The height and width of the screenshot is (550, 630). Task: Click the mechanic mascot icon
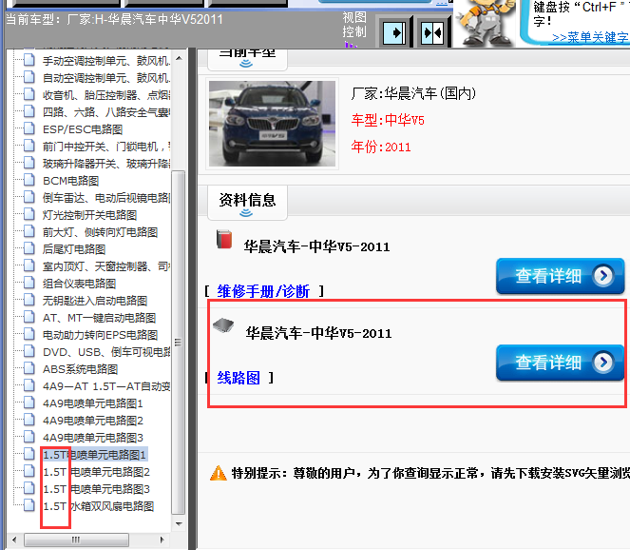pyautogui.click(x=486, y=23)
